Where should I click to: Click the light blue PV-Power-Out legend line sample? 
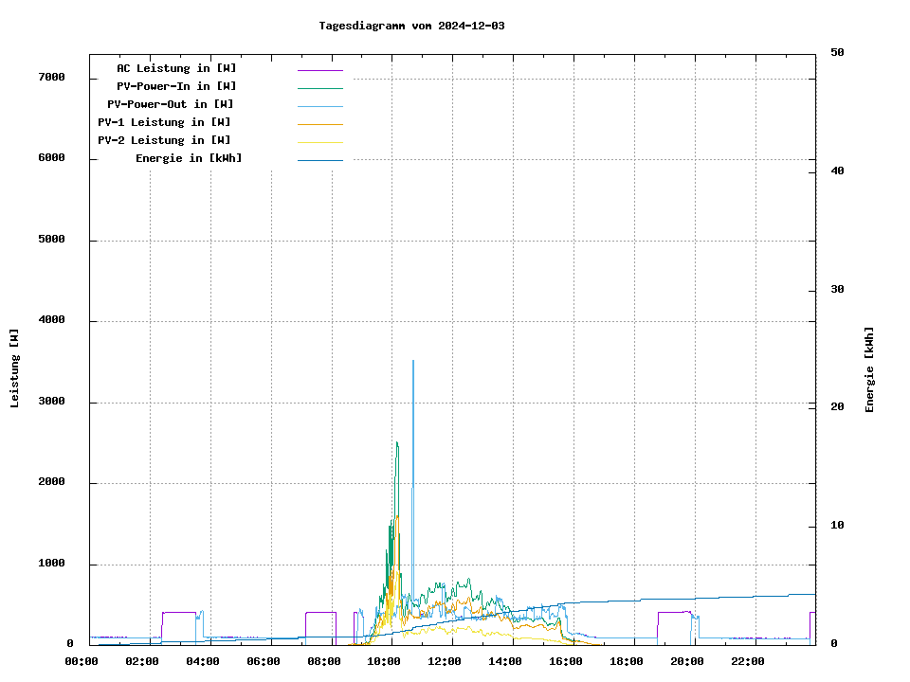[x=319, y=106]
